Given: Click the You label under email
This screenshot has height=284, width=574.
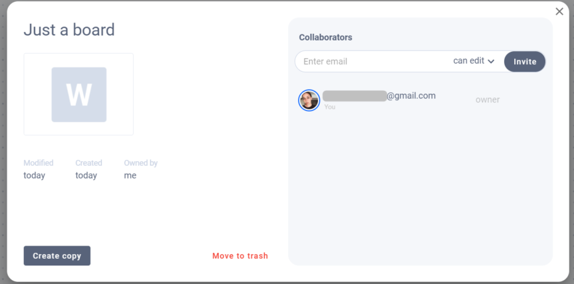Looking at the screenshot, I should pyautogui.click(x=329, y=107).
